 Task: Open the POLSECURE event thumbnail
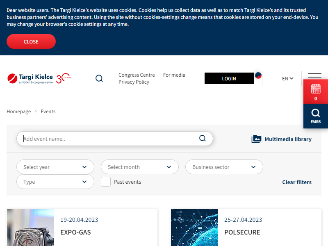[194, 228]
